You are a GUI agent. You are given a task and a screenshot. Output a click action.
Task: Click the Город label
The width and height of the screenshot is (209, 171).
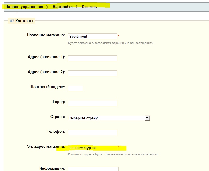pyautogui.click(x=59, y=102)
